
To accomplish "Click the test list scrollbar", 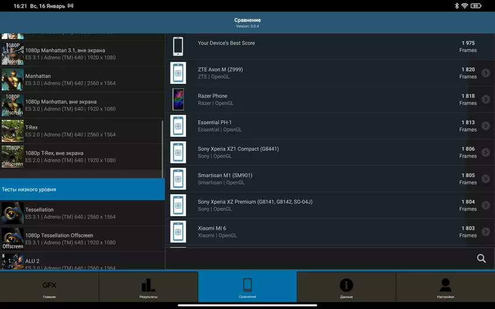I will coord(163,148).
